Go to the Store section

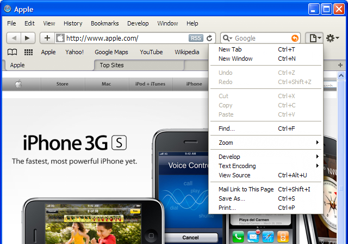(63, 84)
